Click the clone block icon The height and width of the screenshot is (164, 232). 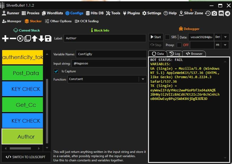(x=27, y=39)
